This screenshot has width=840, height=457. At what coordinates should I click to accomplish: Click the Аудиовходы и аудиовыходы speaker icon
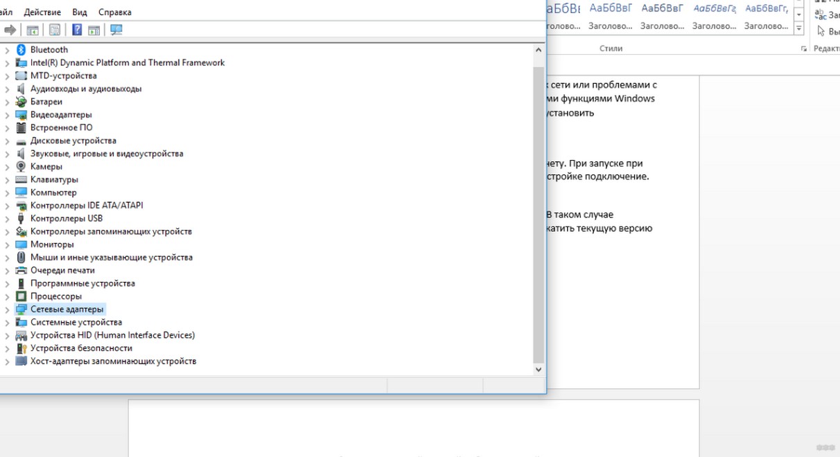[21, 89]
